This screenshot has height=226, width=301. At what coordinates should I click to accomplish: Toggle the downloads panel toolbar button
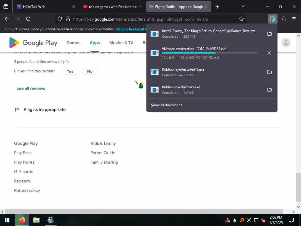[x=272, y=19]
